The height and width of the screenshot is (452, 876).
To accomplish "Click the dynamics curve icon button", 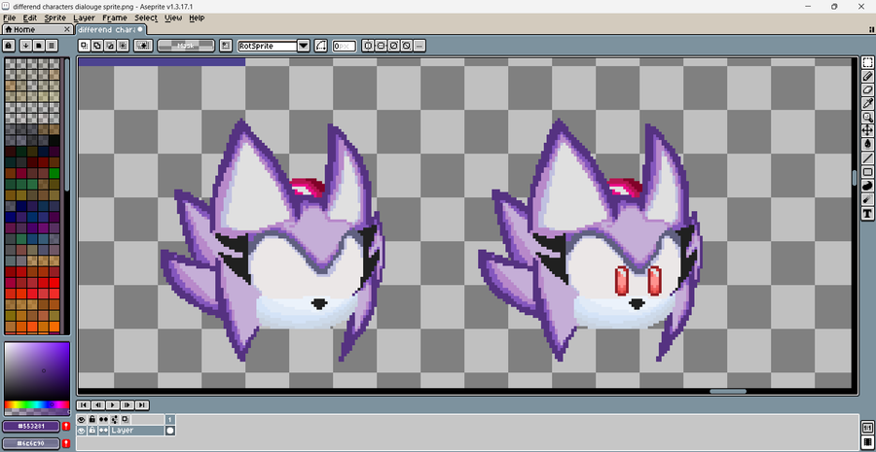I will [x=320, y=46].
